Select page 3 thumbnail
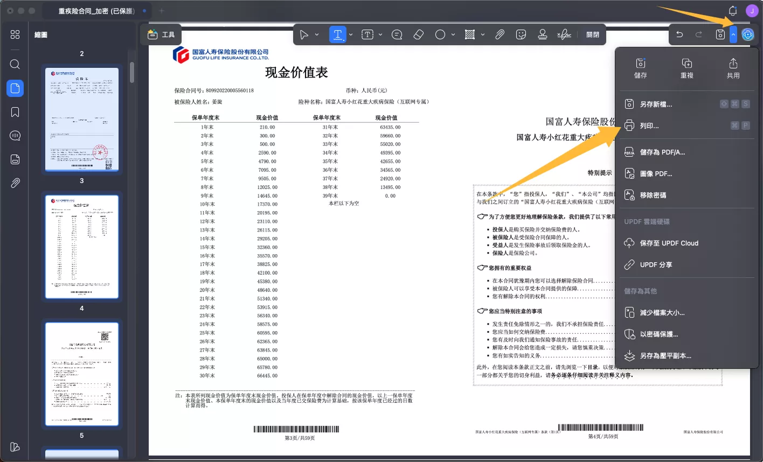 [x=82, y=247]
